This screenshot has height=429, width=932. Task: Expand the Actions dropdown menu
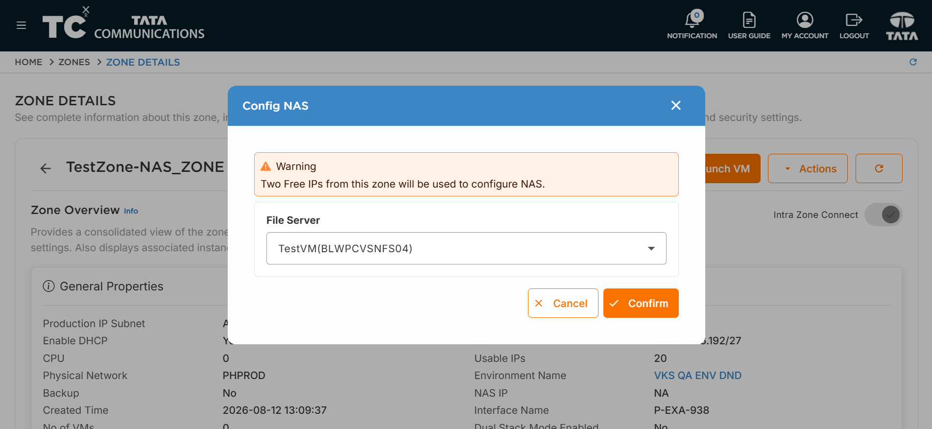coord(808,168)
